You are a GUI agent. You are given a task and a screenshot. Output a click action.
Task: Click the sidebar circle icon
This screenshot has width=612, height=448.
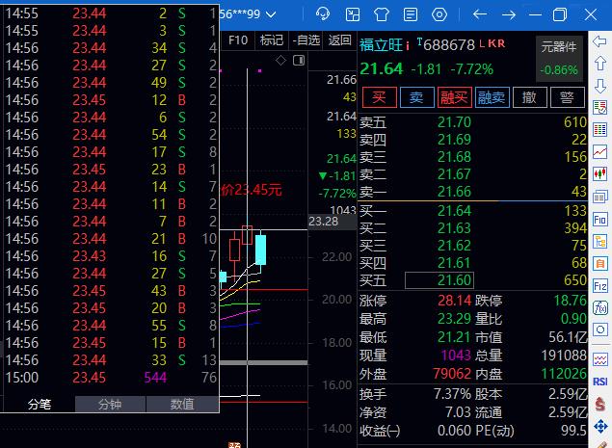tap(599, 330)
